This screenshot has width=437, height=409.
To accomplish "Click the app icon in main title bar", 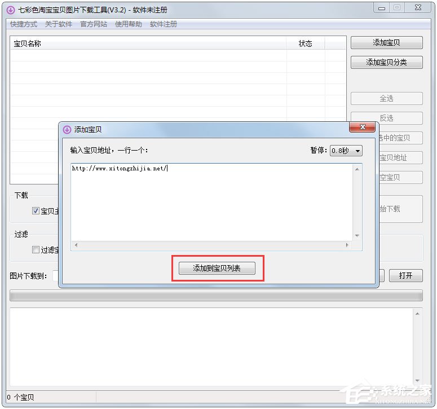I will pos(10,10).
